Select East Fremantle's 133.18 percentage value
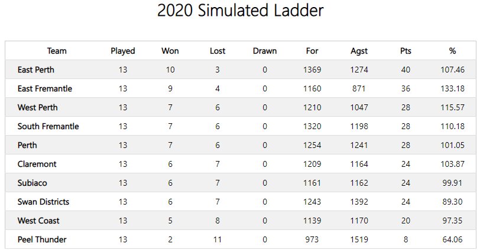The height and width of the screenshot is (250, 480). pyautogui.click(x=452, y=88)
